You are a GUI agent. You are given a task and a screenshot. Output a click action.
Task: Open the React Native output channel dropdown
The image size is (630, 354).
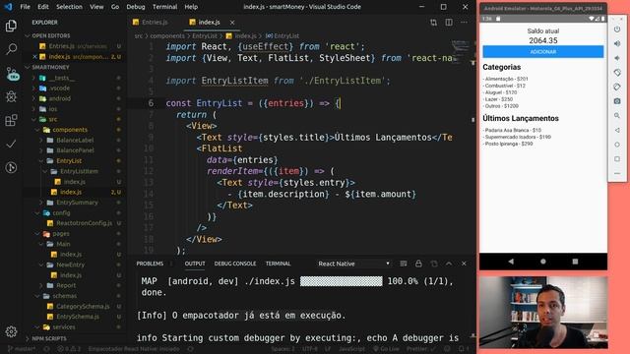353,264
